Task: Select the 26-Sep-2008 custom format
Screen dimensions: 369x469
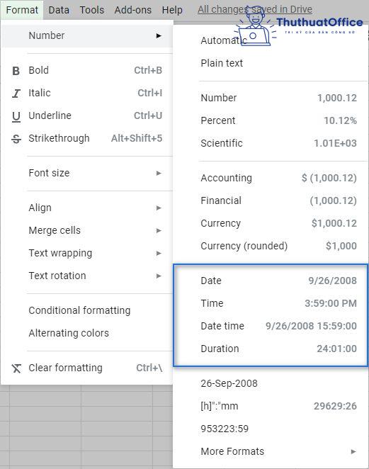Action: pyautogui.click(x=271, y=383)
